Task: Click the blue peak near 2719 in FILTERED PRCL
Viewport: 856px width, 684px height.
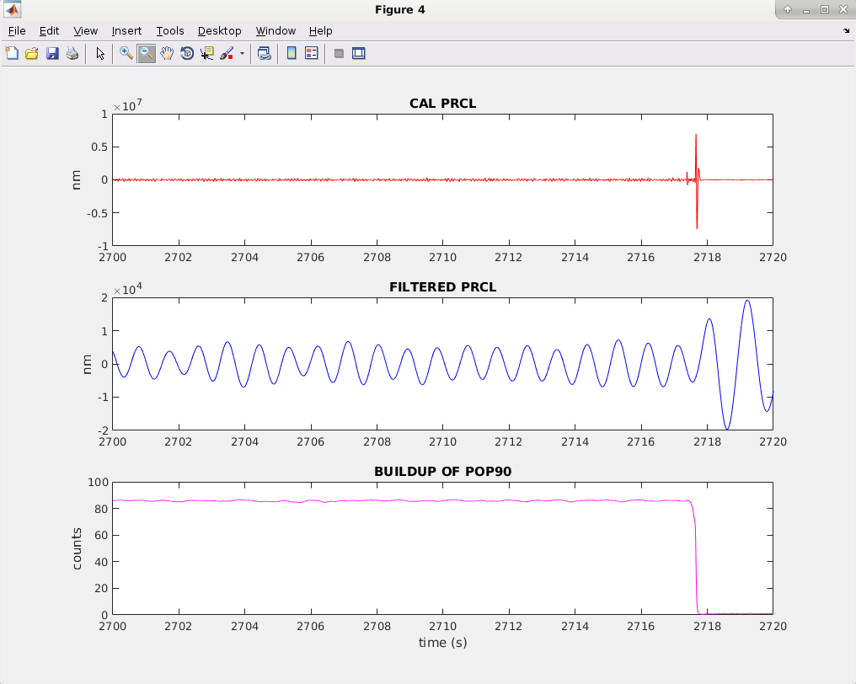Action: tap(747, 301)
